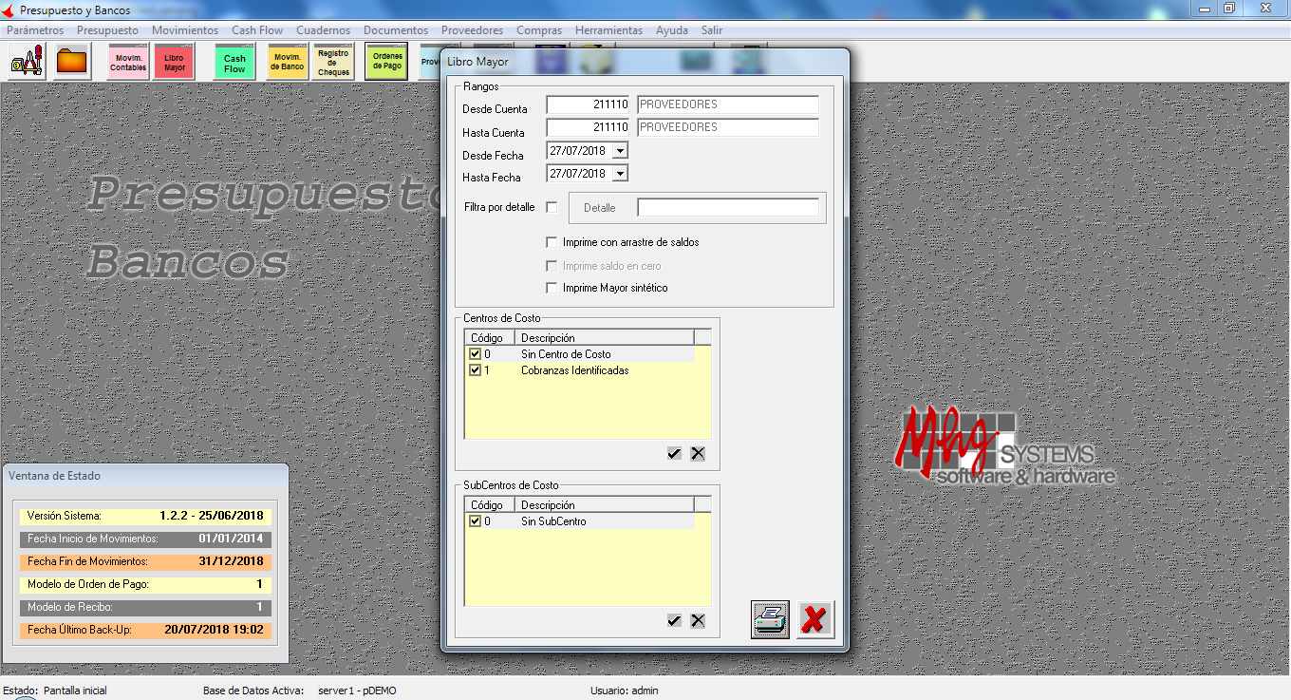Screen dimensions: 1291x700
Task: Click the red X cancel button in Libro Mayor
Action: pyautogui.click(x=814, y=619)
